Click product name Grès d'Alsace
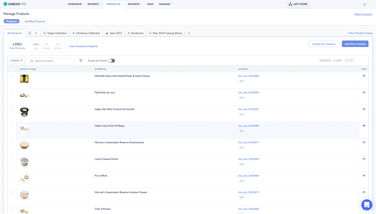 point(102,209)
